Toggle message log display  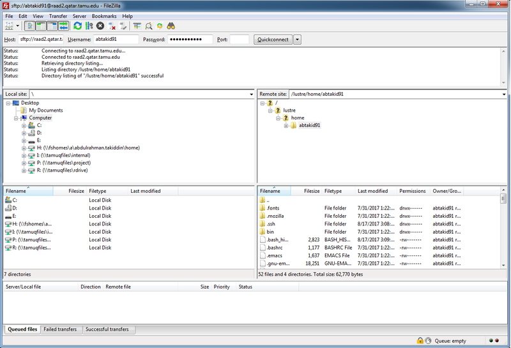[30, 26]
